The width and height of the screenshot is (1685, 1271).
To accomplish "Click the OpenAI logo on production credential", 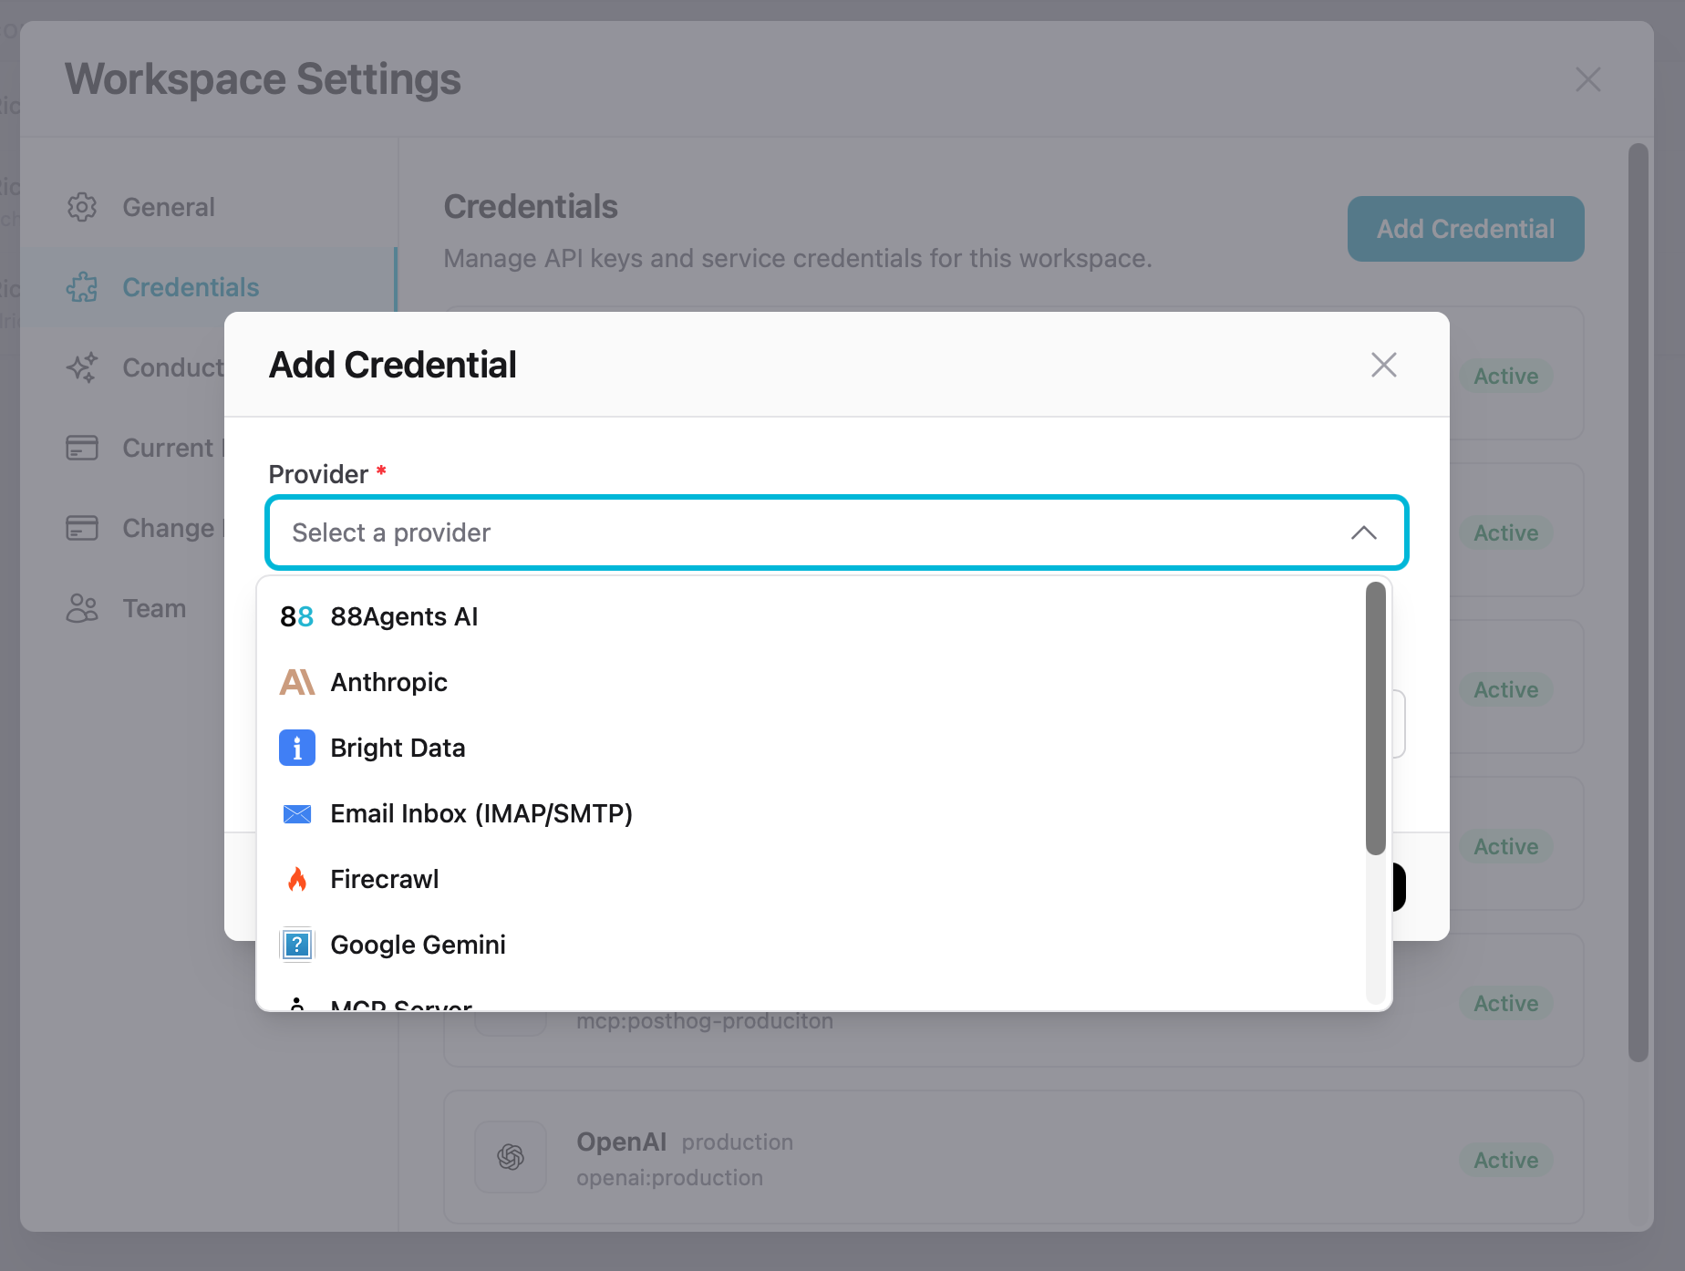I will coord(511,1157).
